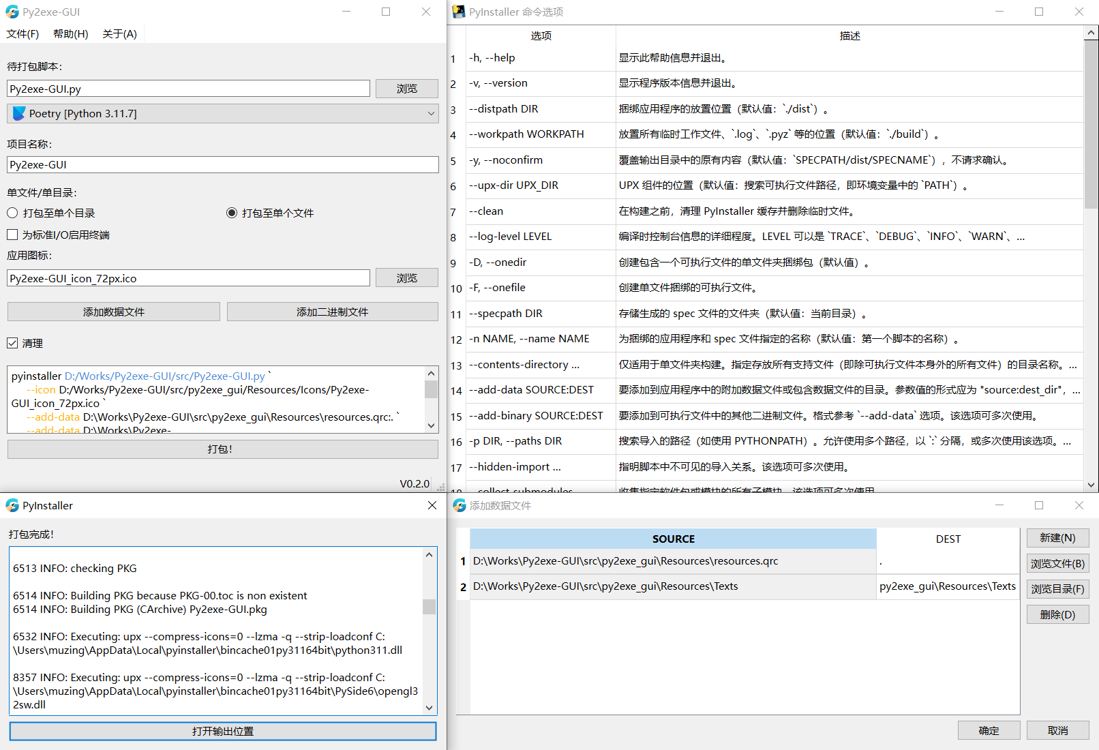Select 打包至单个文件 radio option

point(232,213)
